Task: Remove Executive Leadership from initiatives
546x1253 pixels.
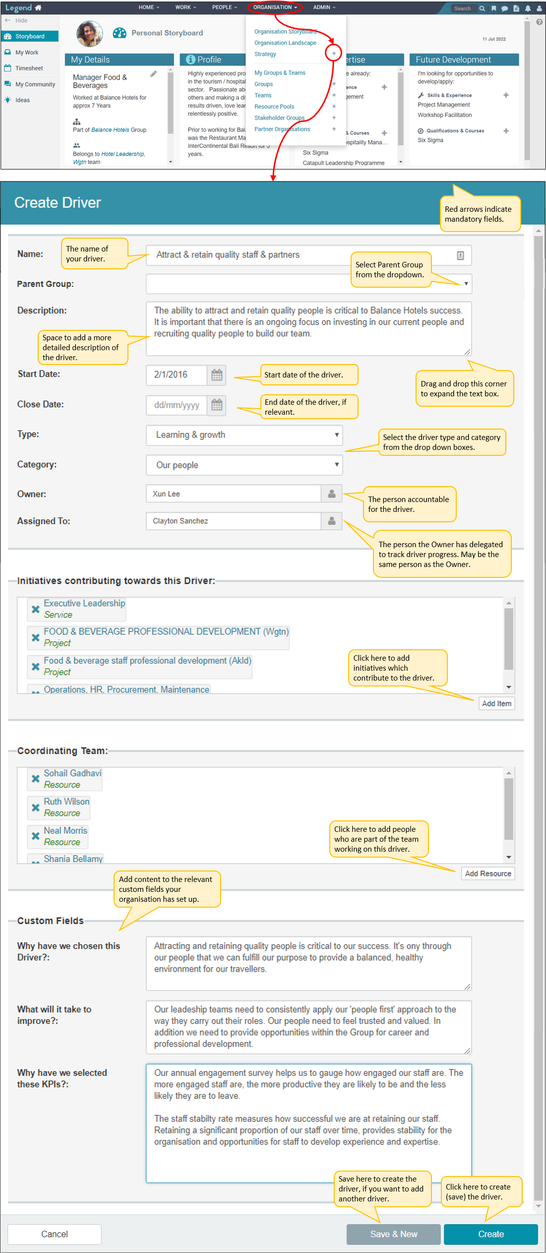Action: point(36,609)
